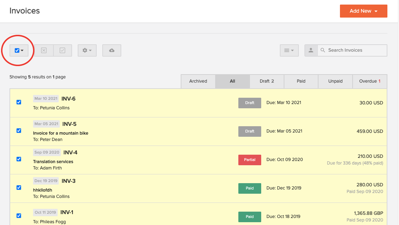Open invoice INV-4

coord(71,153)
